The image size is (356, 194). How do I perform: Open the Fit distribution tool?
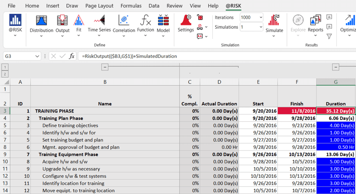click(79, 21)
